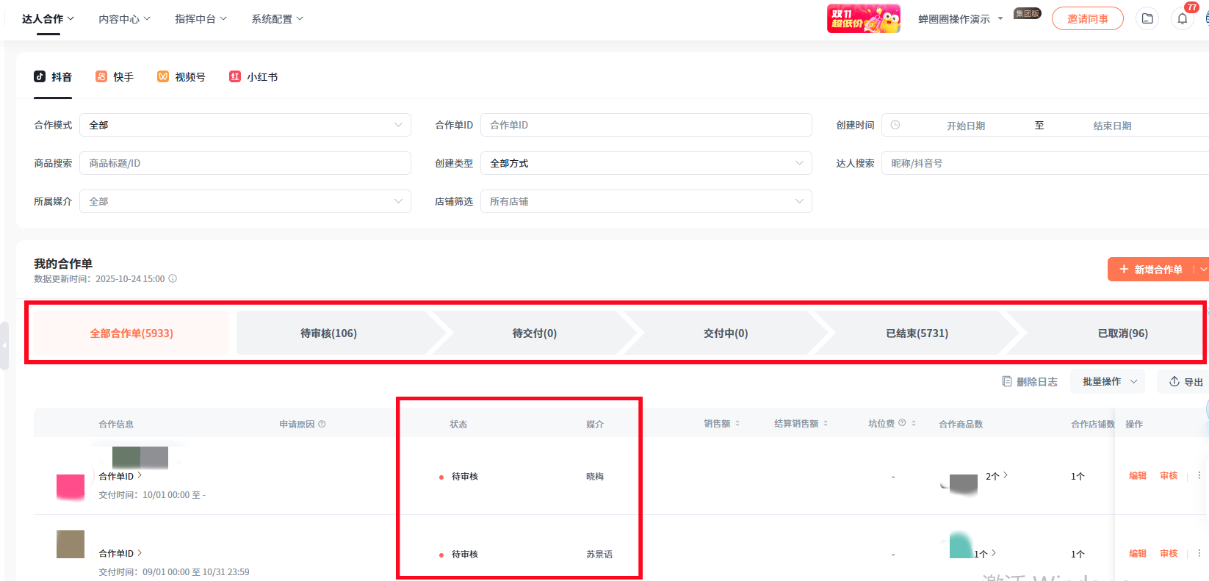
Task: Filter by 待审核(106) status
Action: tap(328, 333)
